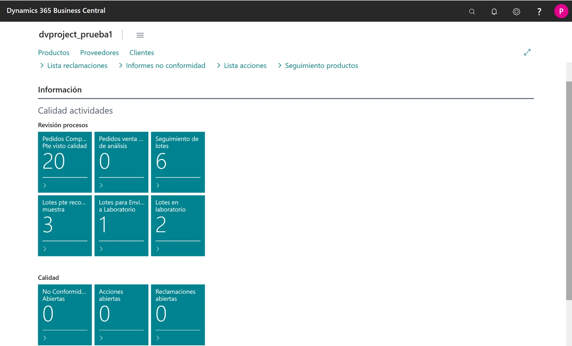
Task: Expand chevron on Lotes en laboratorio tile
Action: [158, 249]
